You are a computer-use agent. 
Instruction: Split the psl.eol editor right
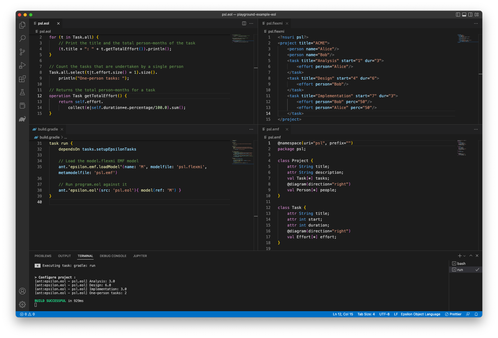pyautogui.click(x=244, y=23)
